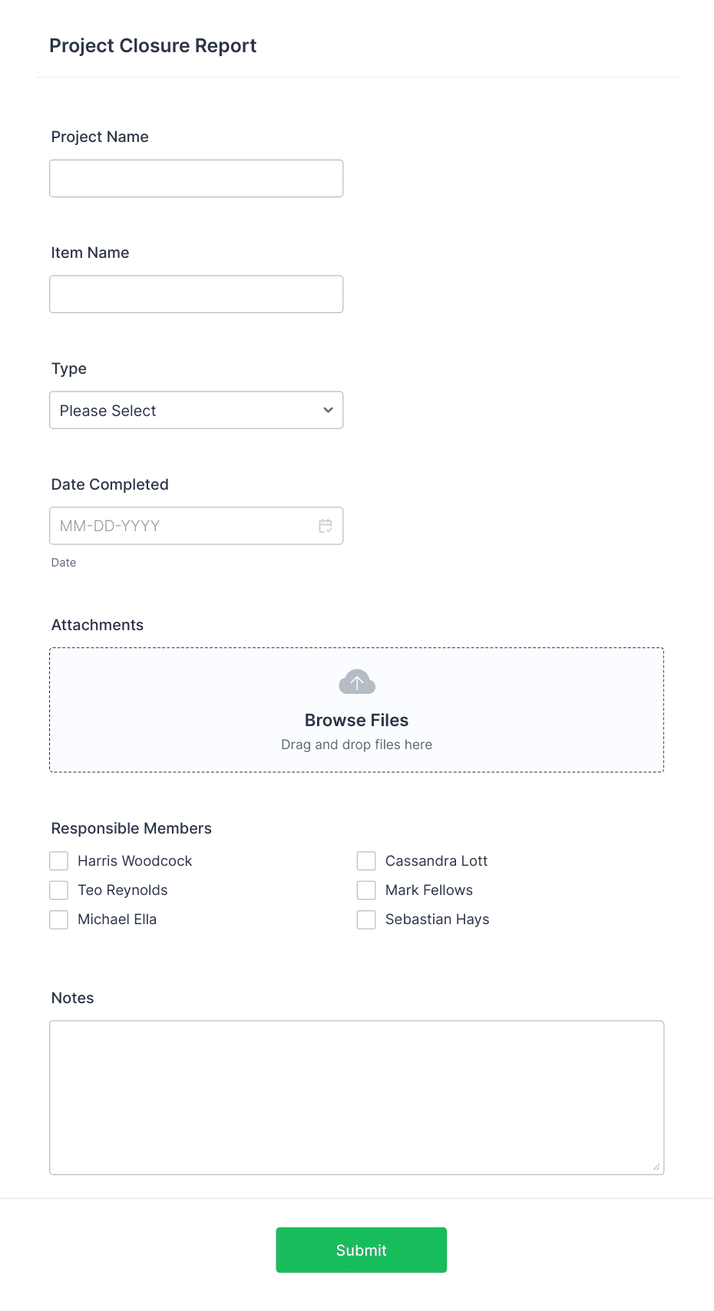The image size is (714, 1311).
Task: Click inside the Notes text area
Action: coord(357,1098)
